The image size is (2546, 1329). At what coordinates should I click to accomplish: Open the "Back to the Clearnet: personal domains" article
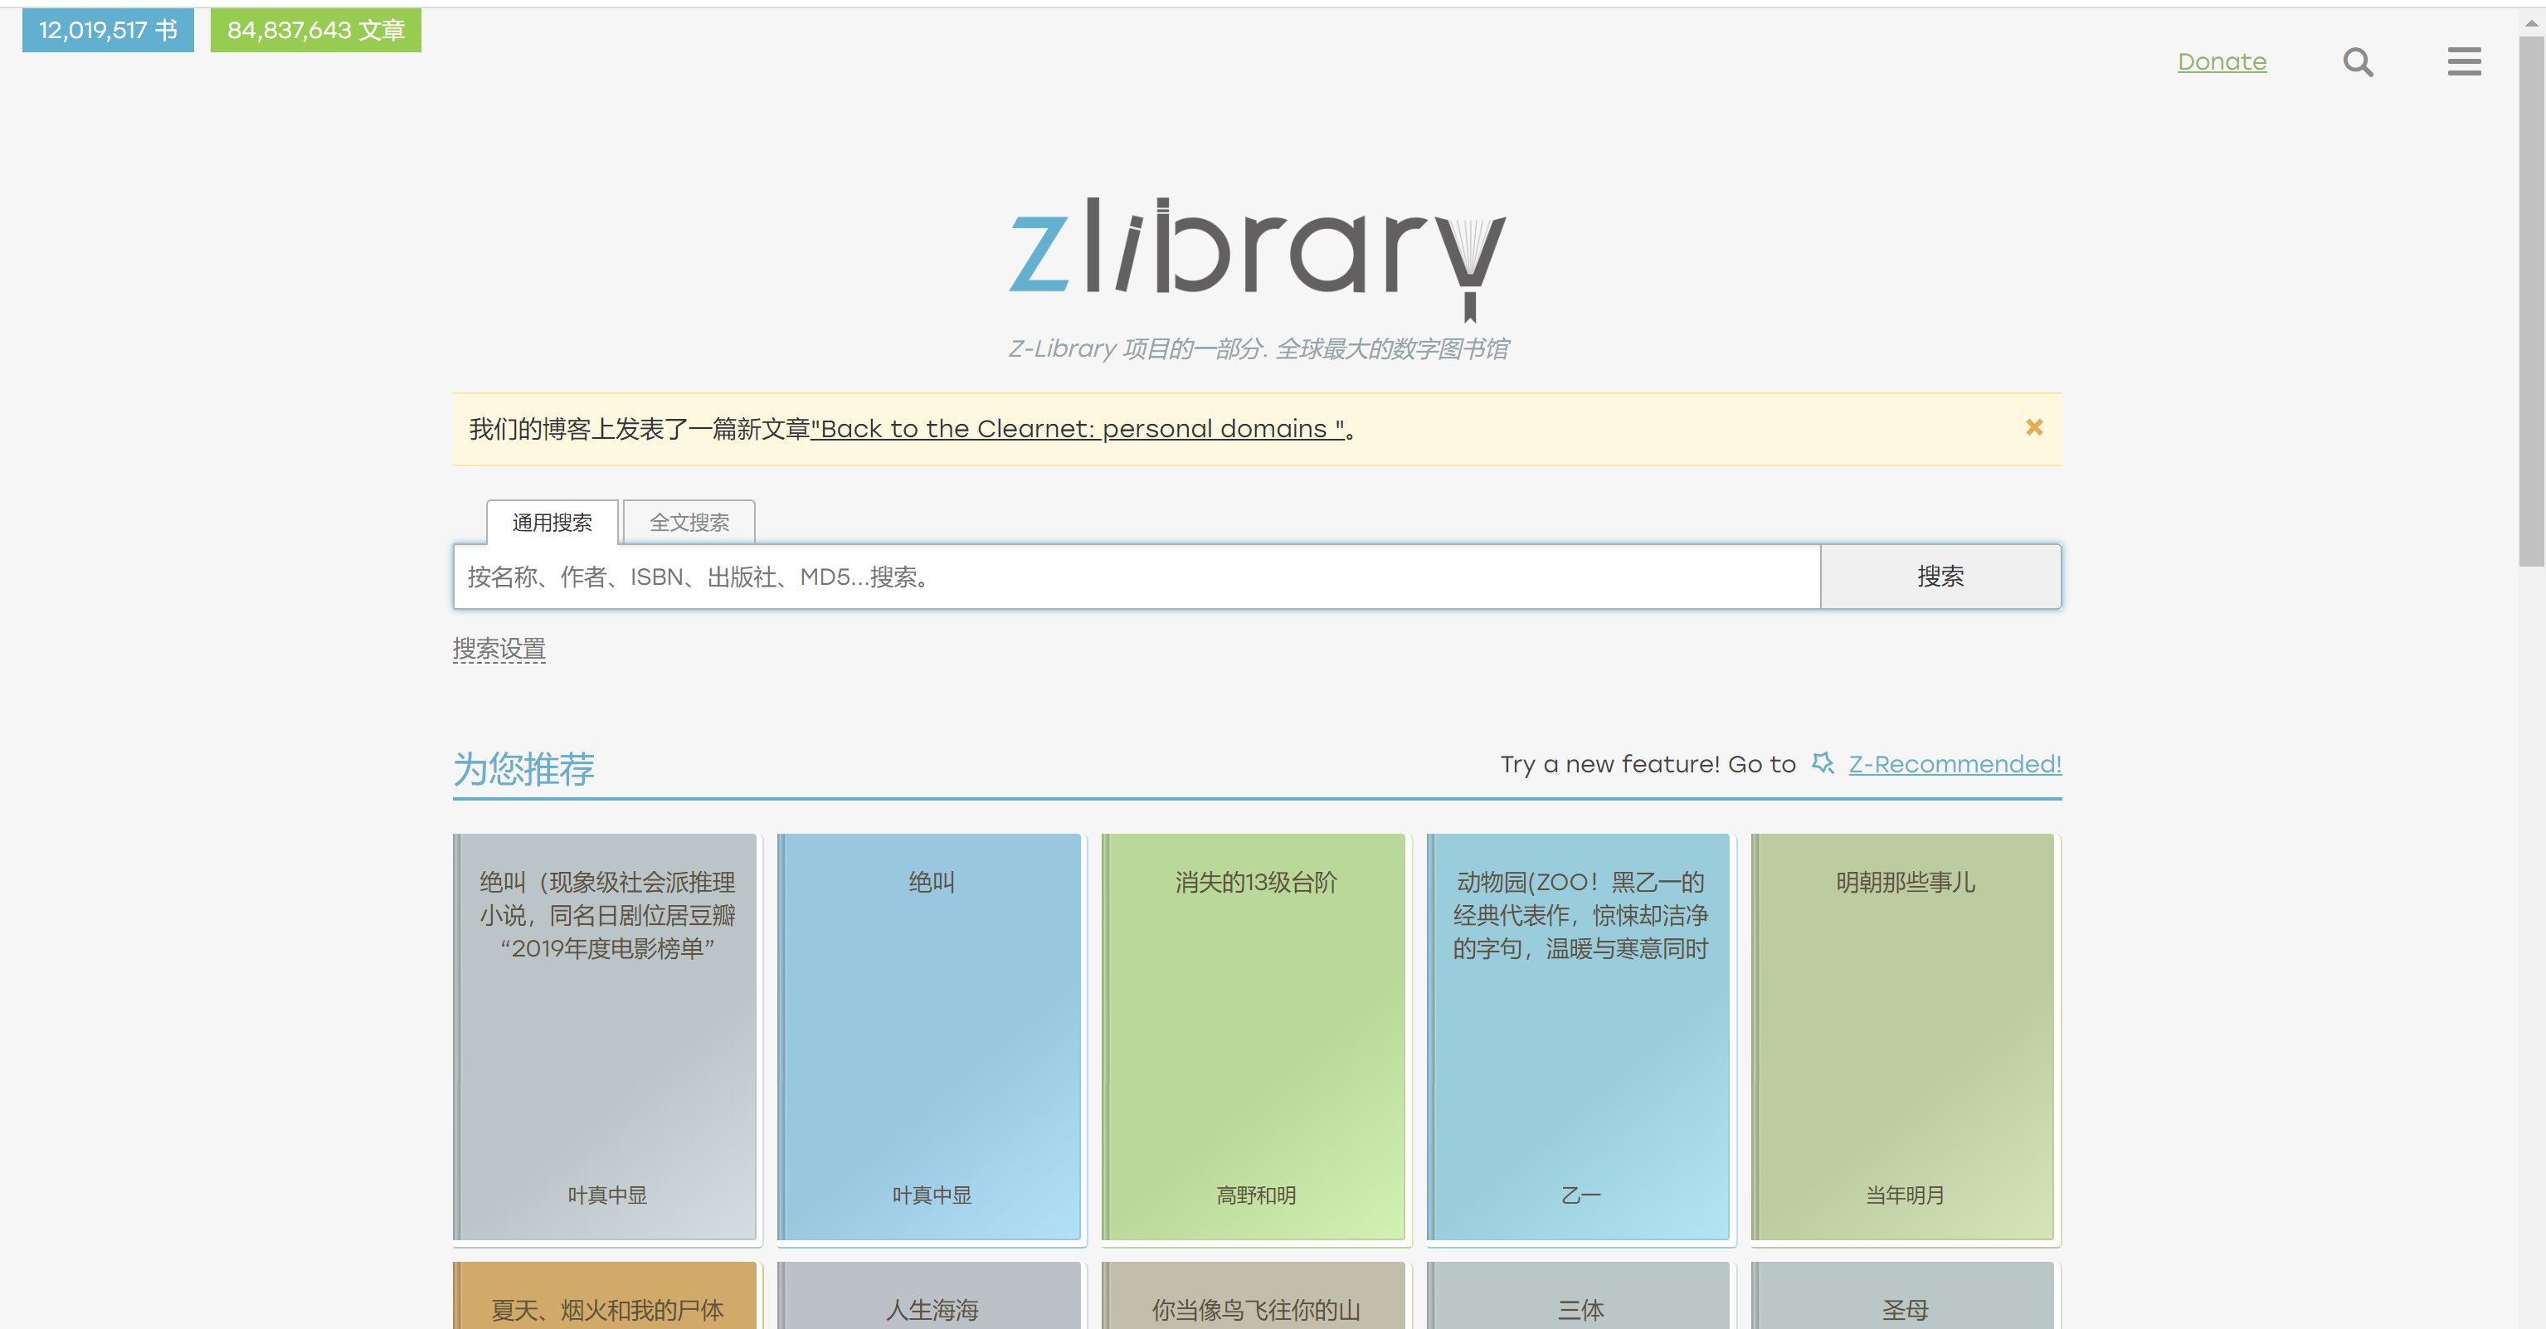pos(1078,429)
